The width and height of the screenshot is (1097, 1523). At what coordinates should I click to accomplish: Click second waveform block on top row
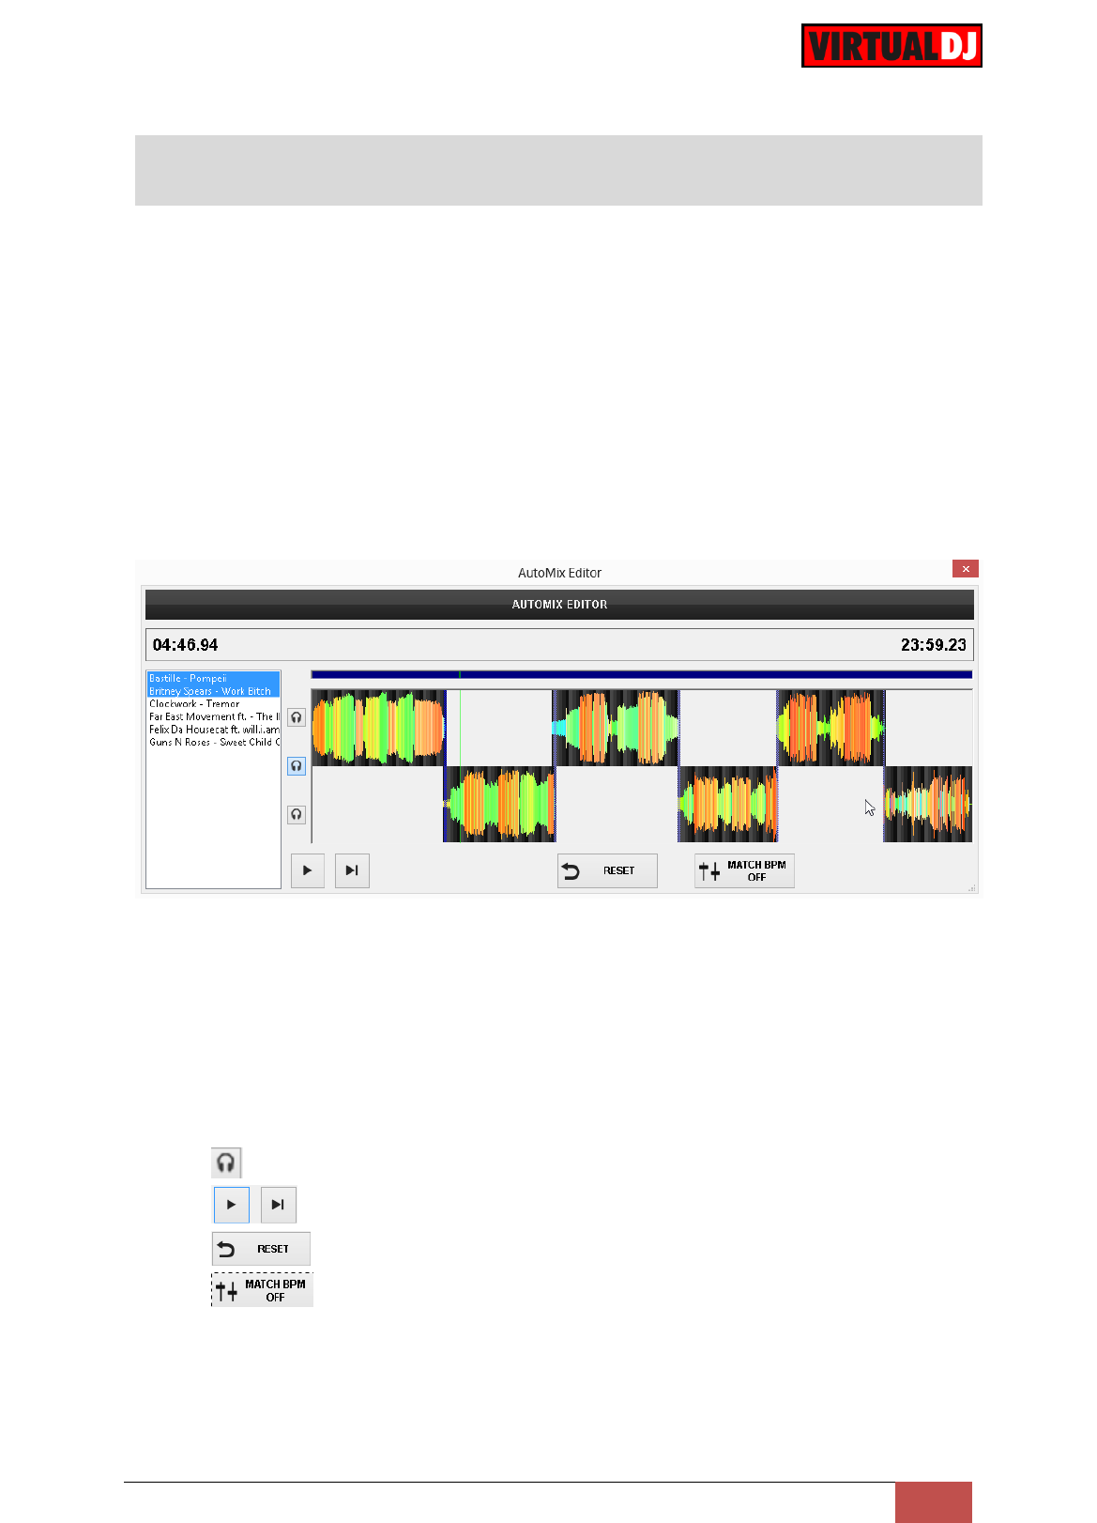pos(616,728)
